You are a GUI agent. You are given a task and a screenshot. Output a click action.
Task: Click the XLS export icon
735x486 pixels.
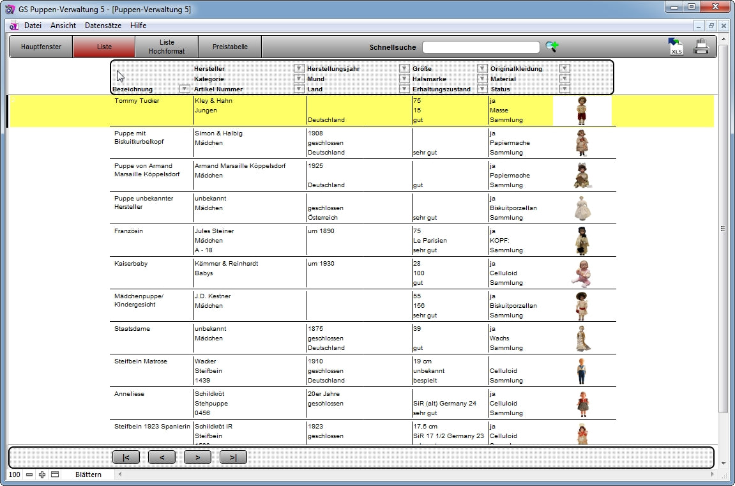[x=676, y=47]
